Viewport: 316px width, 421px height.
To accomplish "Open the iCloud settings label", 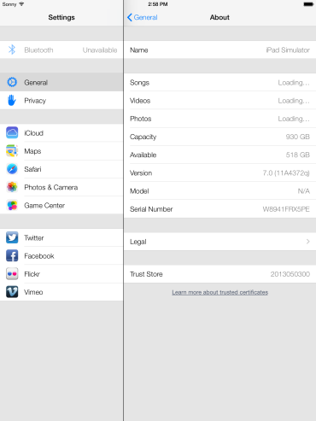I will (33, 133).
